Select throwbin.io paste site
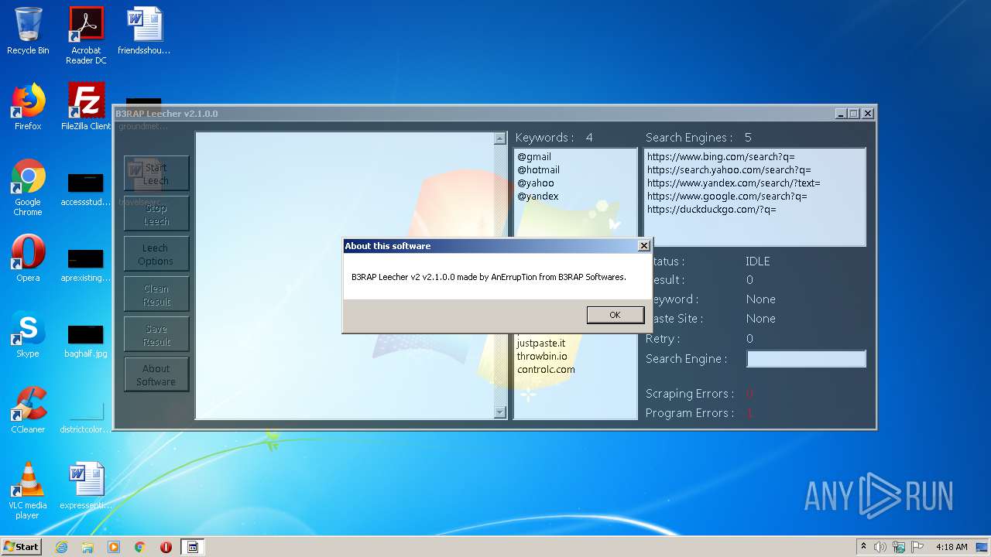Image resolution: width=991 pixels, height=557 pixels. pyautogui.click(x=542, y=356)
